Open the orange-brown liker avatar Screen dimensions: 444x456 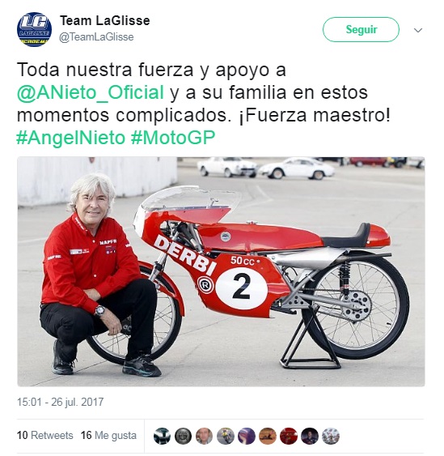point(268,436)
